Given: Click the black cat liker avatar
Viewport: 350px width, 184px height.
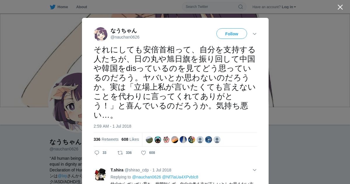Looking at the screenshot, I should point(158,140).
